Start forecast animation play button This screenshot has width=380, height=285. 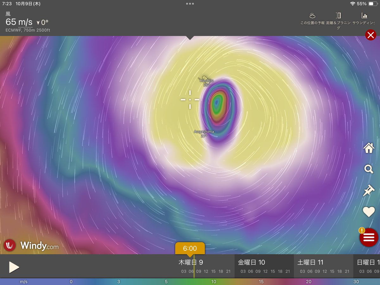14,267
